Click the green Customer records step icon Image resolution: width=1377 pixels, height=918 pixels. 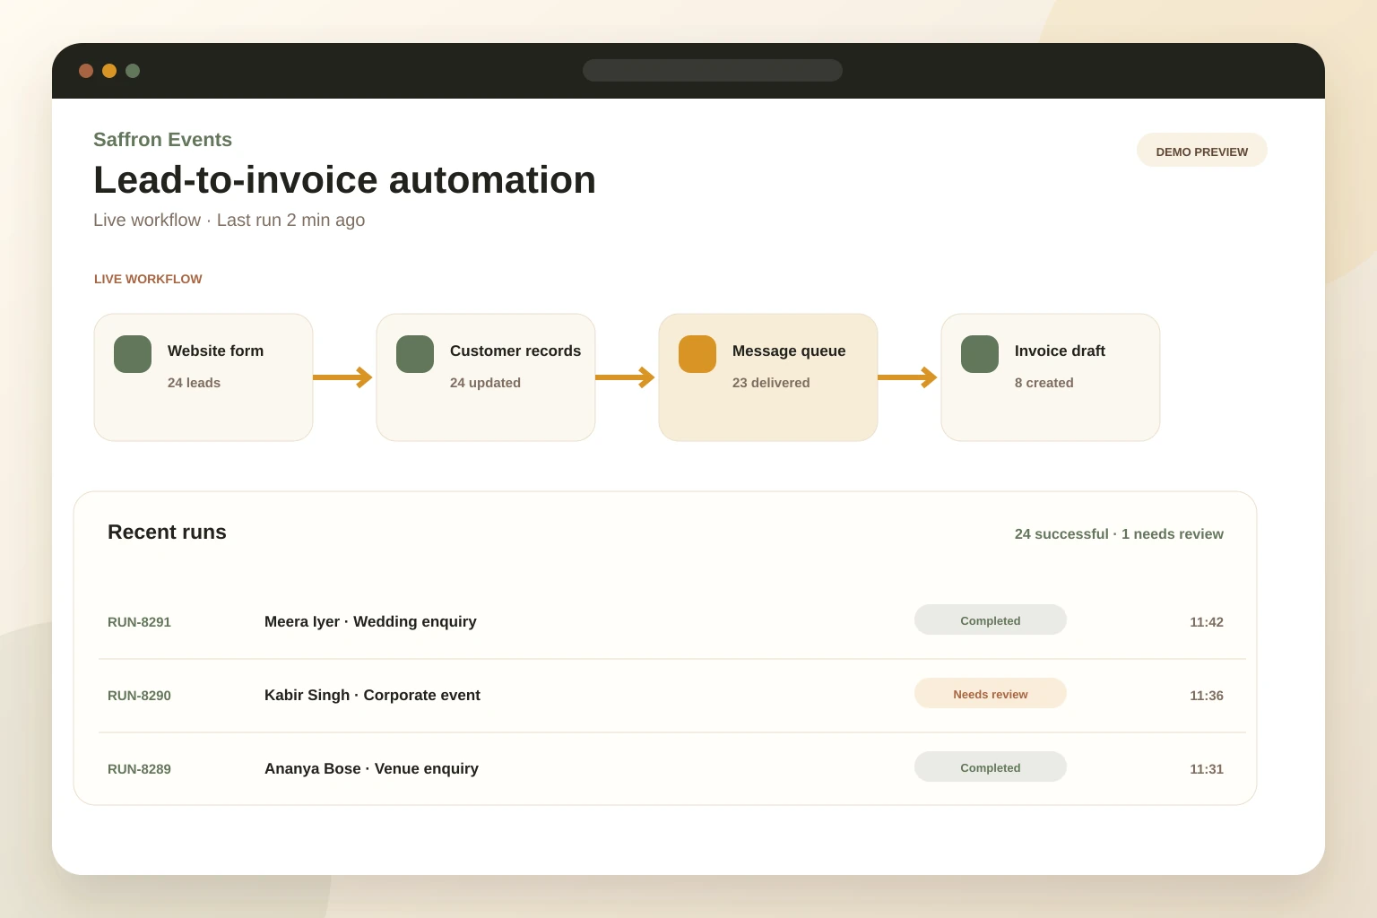coord(415,354)
